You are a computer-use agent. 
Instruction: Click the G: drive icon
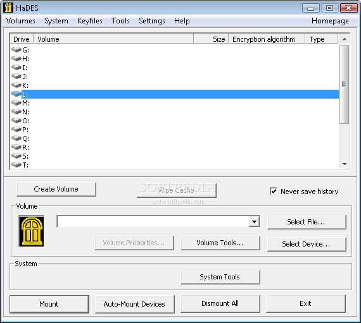pyautogui.click(x=16, y=49)
